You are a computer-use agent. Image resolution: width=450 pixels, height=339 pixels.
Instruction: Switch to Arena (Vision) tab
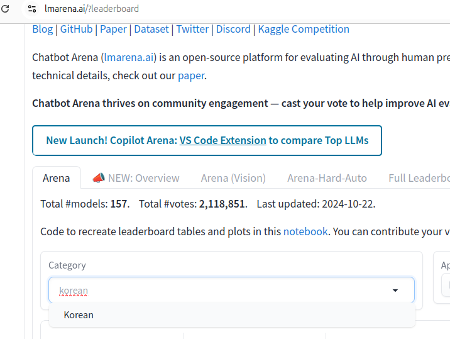click(233, 178)
